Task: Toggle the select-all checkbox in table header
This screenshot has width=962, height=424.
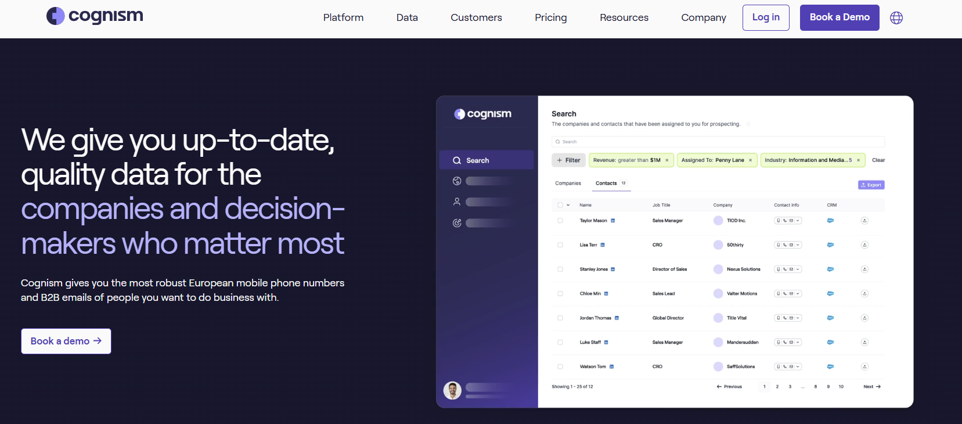Action: 560,205
